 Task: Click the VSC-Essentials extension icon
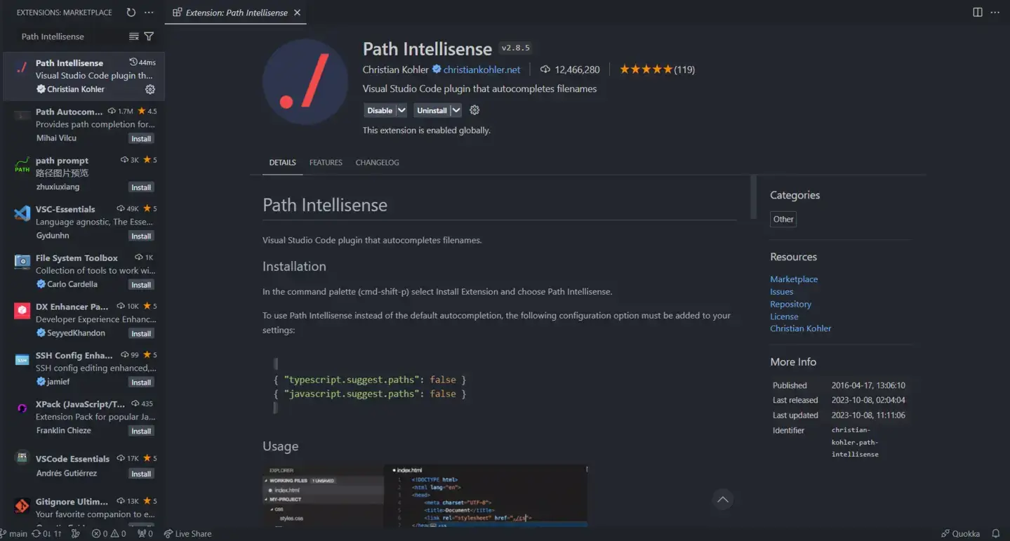(22, 213)
